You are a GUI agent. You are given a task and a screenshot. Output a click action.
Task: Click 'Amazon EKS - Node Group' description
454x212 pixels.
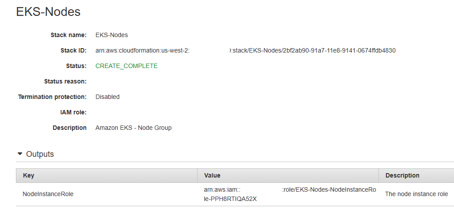(134, 128)
